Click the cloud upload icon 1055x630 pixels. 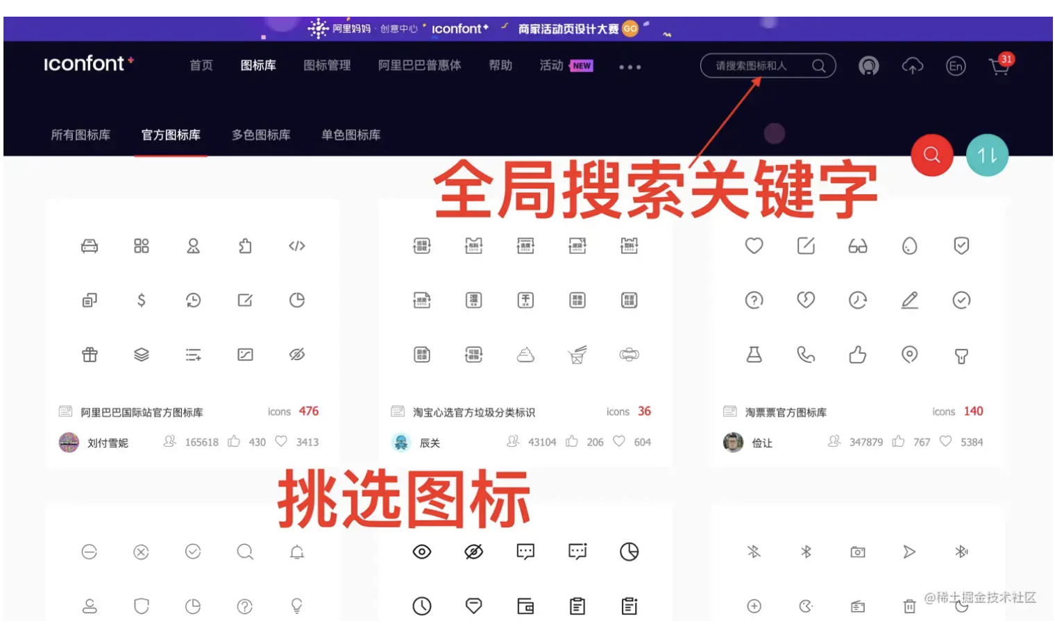click(912, 66)
